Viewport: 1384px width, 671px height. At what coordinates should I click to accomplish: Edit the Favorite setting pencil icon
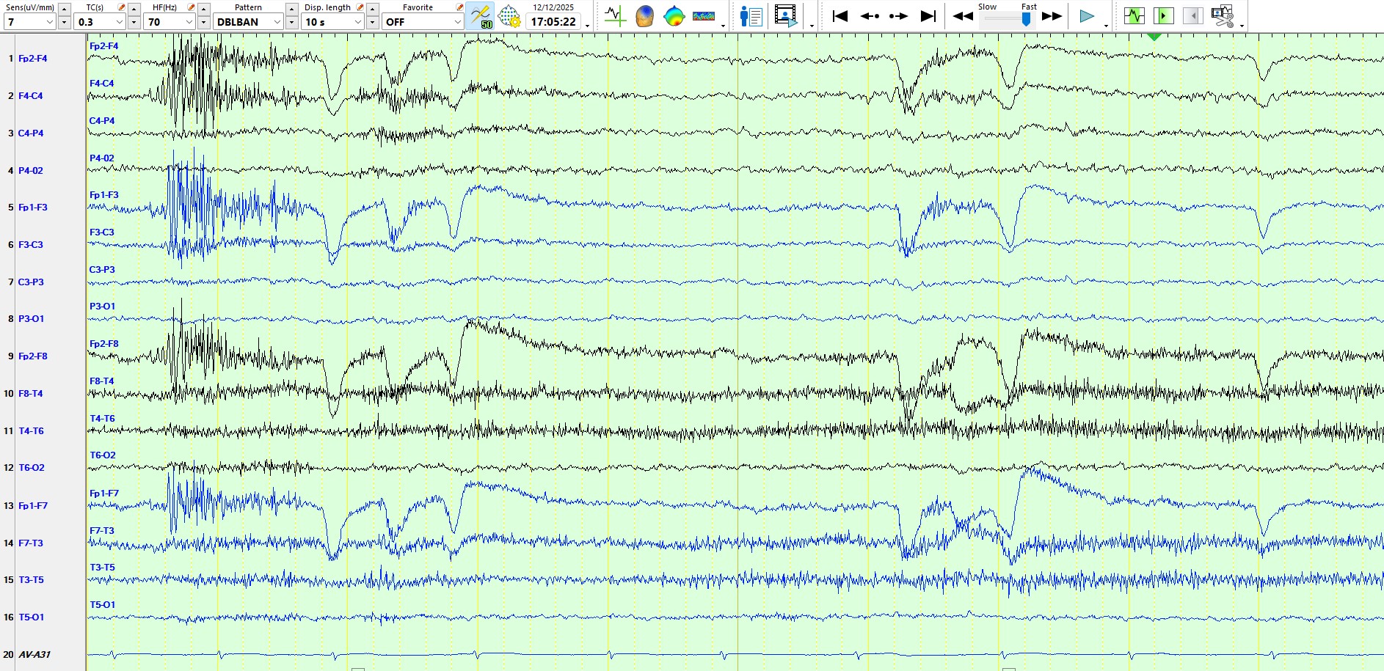[x=459, y=7]
